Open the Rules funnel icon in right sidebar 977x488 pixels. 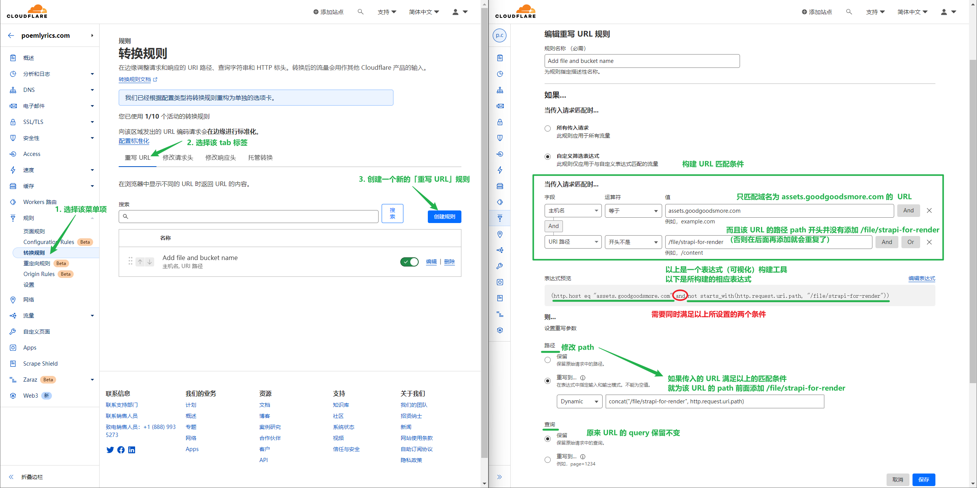pyautogui.click(x=500, y=218)
